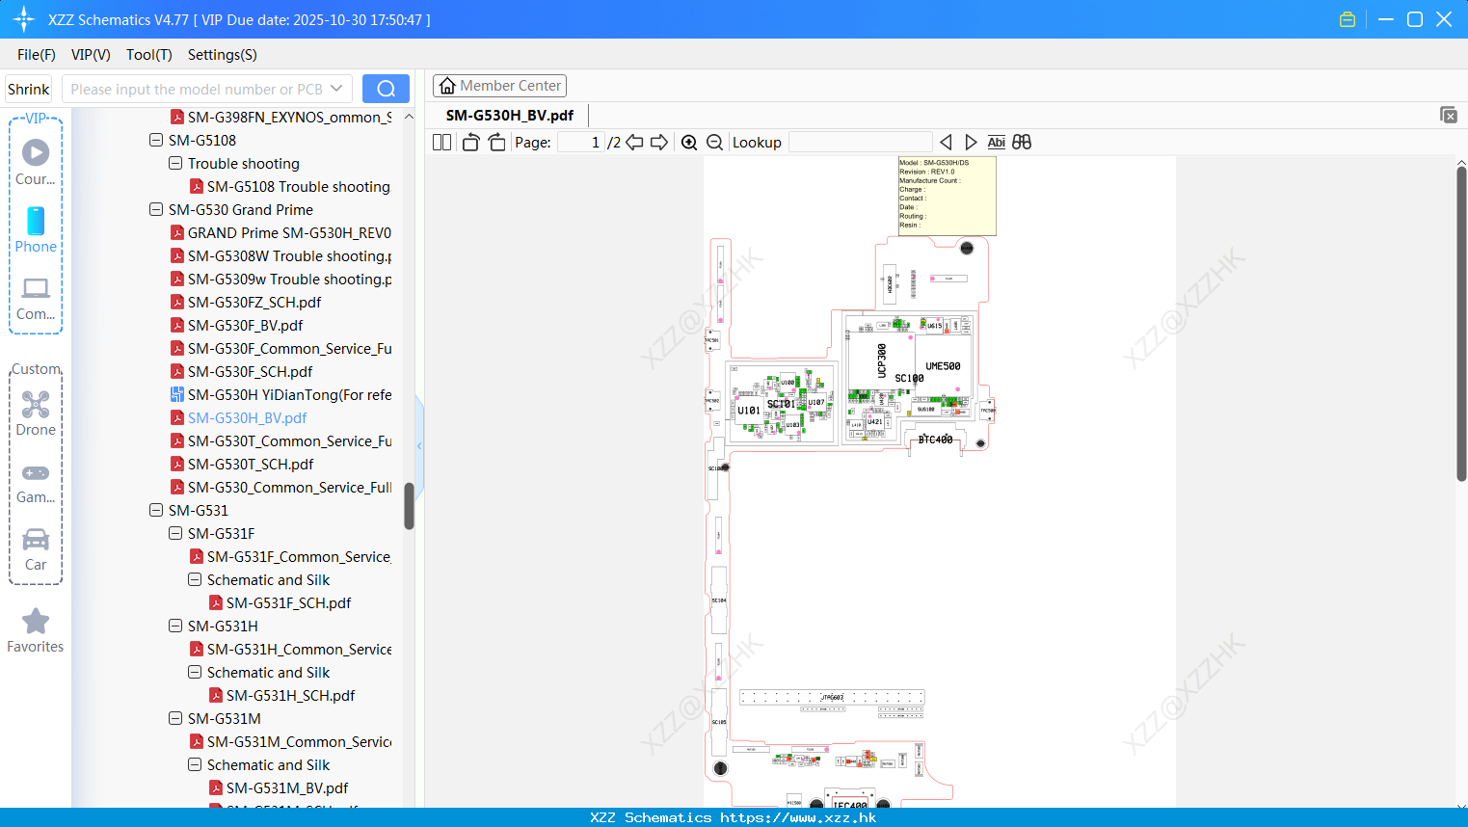Viewport: 1468px width, 827px height.
Task: Click the Shrink button
Action: [28, 89]
